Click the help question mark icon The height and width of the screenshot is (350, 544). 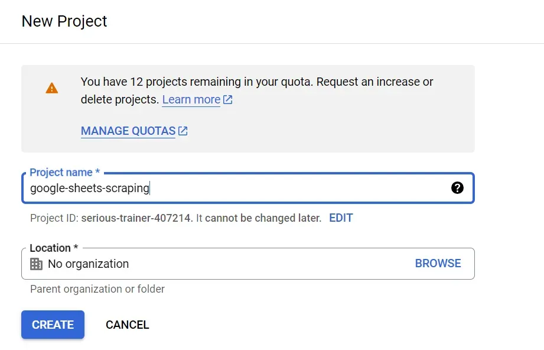(458, 188)
